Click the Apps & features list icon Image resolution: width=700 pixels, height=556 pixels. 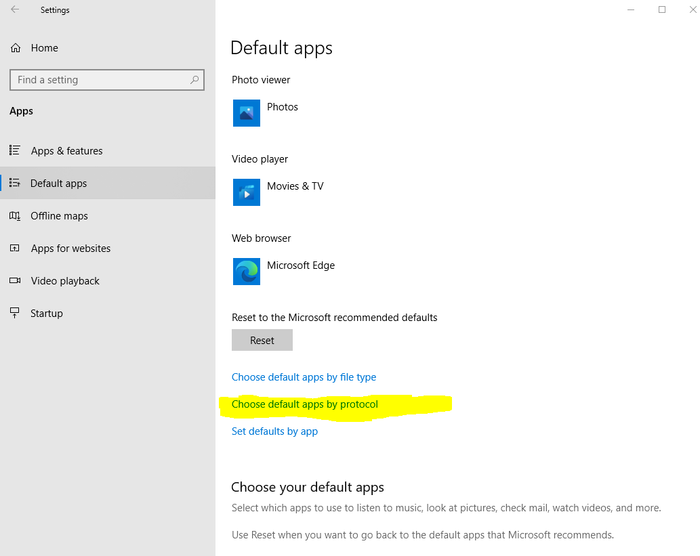(15, 150)
